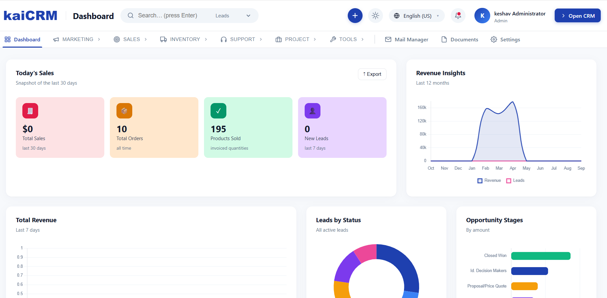Click the Mail Manager envelope icon

pos(388,39)
